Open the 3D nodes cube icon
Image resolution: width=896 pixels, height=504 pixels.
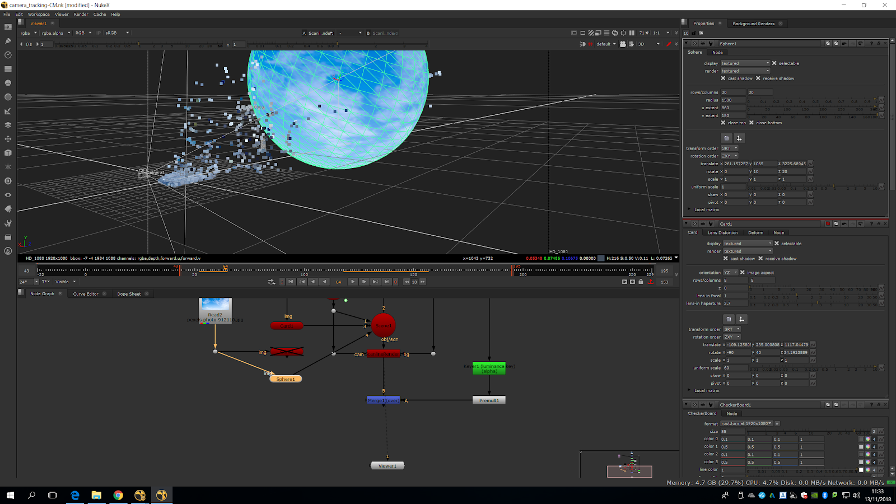tap(8, 153)
